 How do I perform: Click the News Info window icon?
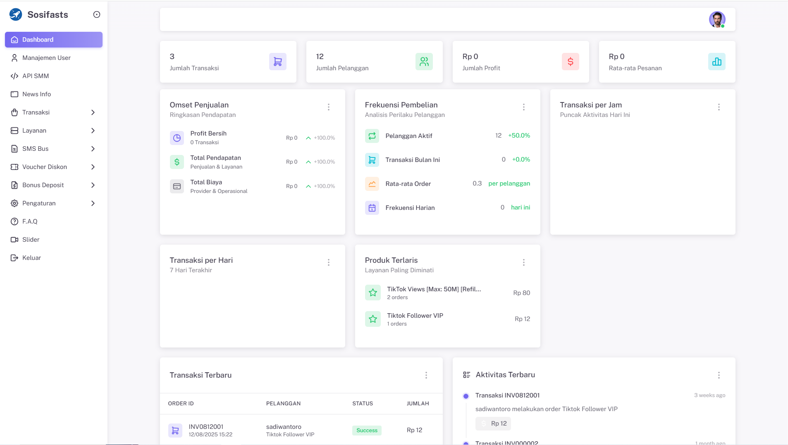(14, 94)
